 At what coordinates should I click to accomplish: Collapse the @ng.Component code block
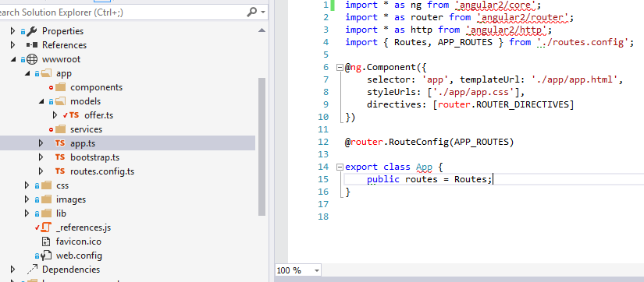[340, 67]
